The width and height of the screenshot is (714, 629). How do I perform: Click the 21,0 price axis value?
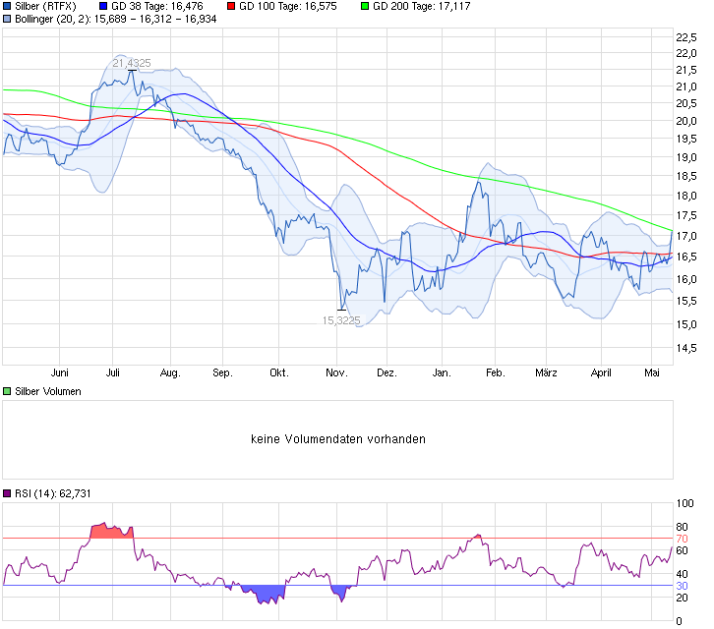(x=686, y=86)
